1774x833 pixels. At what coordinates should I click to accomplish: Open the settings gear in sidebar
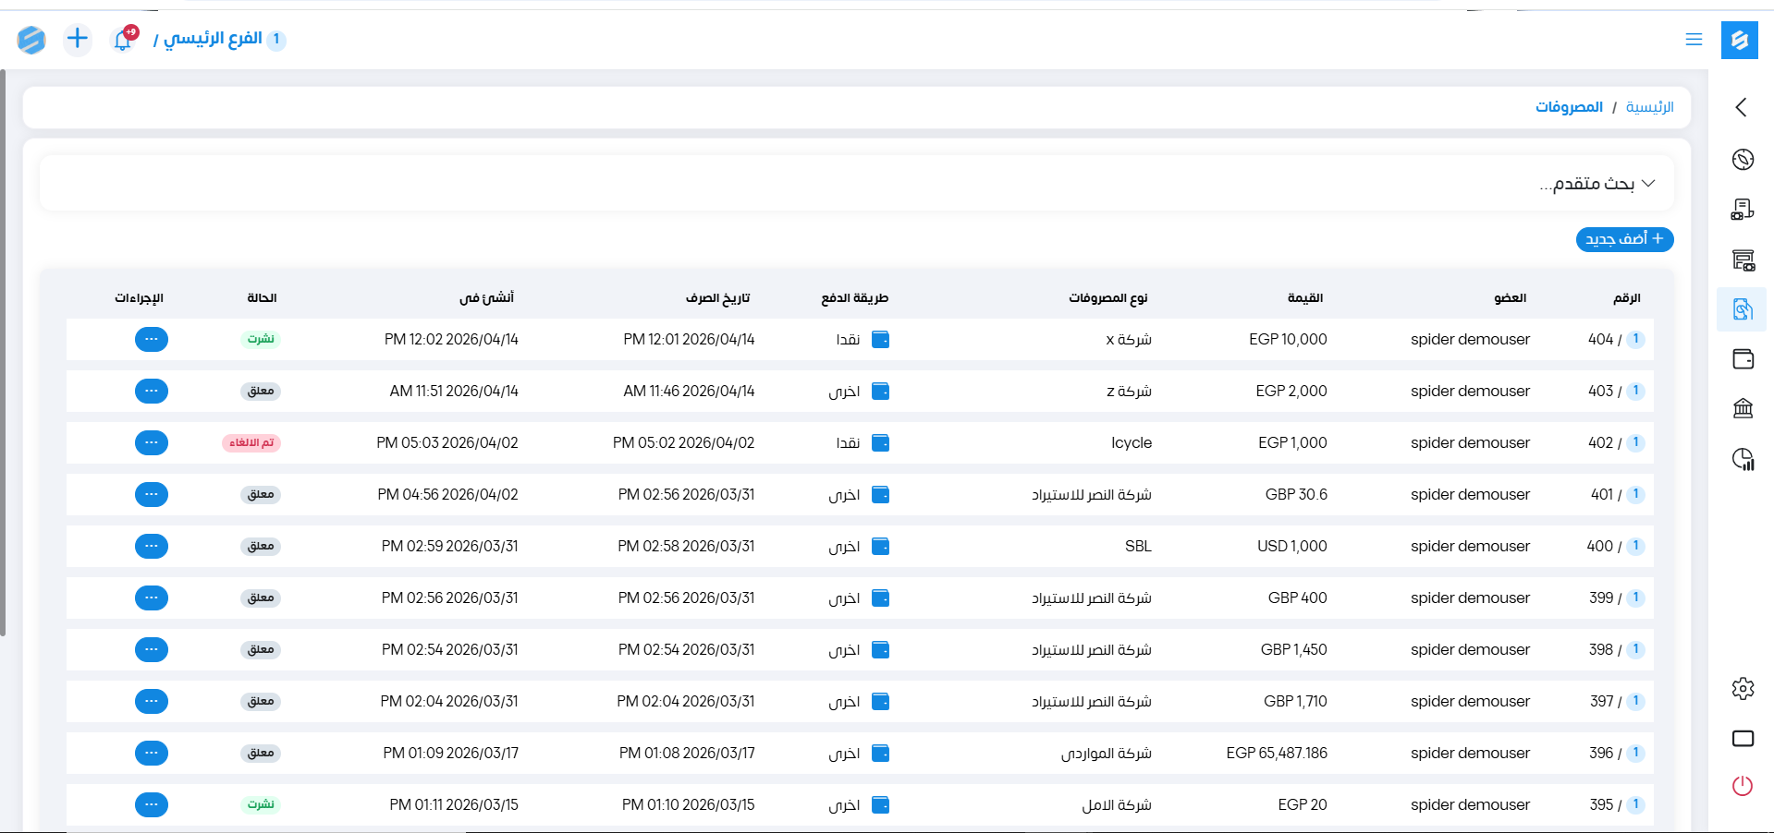point(1743,689)
